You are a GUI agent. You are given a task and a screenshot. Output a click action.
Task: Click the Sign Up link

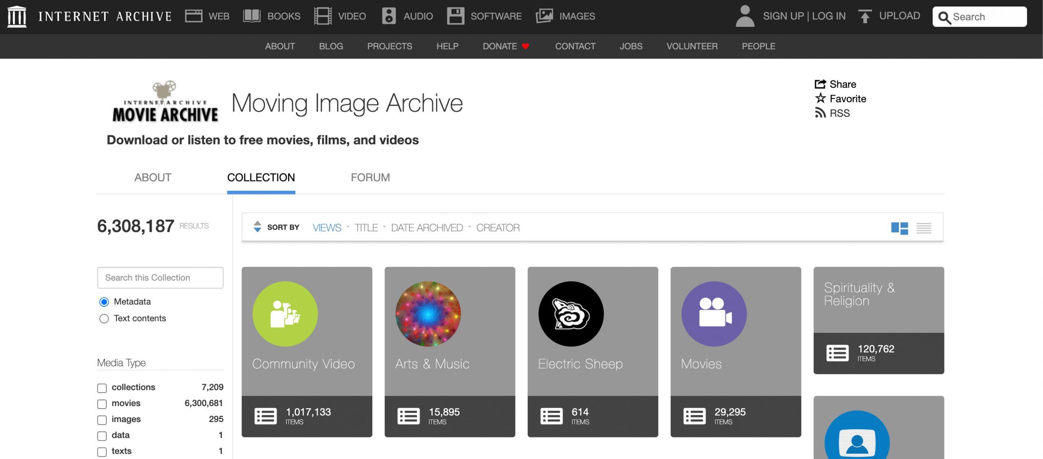(x=783, y=16)
